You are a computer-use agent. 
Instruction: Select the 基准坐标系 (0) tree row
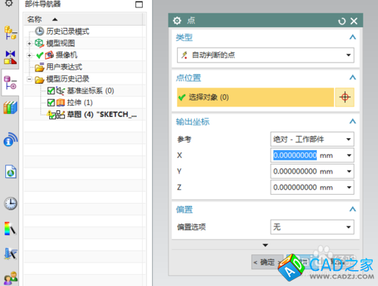(85, 91)
